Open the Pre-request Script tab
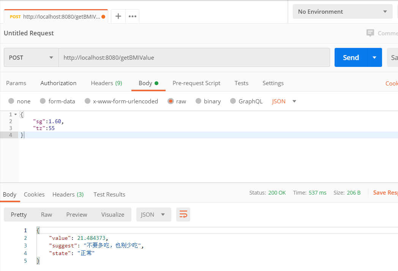Image resolution: width=398 pixels, height=271 pixels. (x=196, y=83)
